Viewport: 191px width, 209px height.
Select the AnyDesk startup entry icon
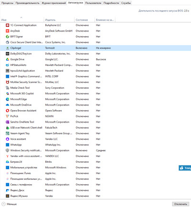click(x=8, y=31)
